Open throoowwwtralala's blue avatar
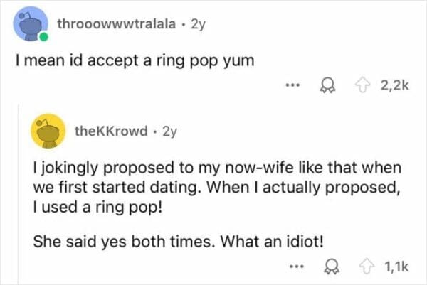This screenshot has width=427, height=285. [x=31, y=24]
